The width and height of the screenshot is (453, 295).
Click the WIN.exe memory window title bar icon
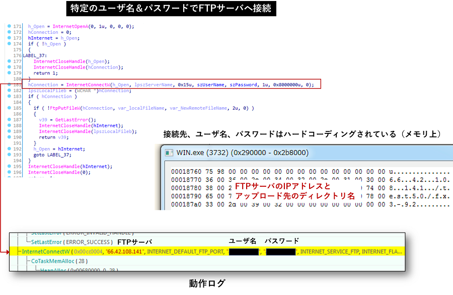click(x=169, y=153)
